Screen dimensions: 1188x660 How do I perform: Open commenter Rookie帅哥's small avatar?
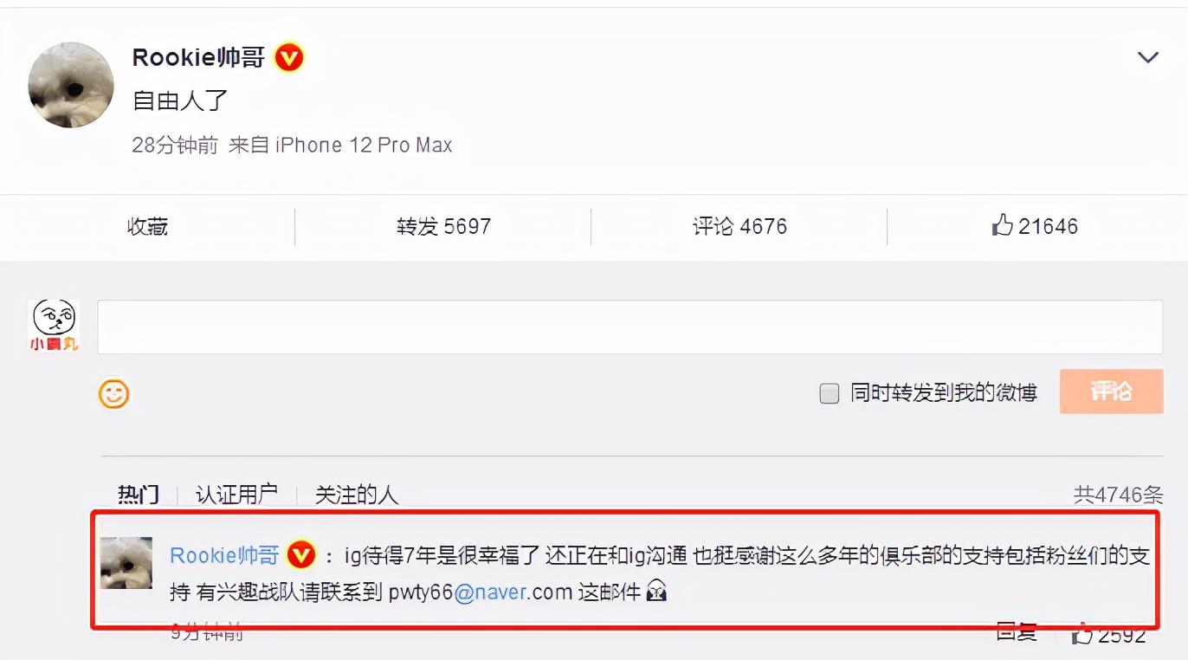(x=126, y=563)
